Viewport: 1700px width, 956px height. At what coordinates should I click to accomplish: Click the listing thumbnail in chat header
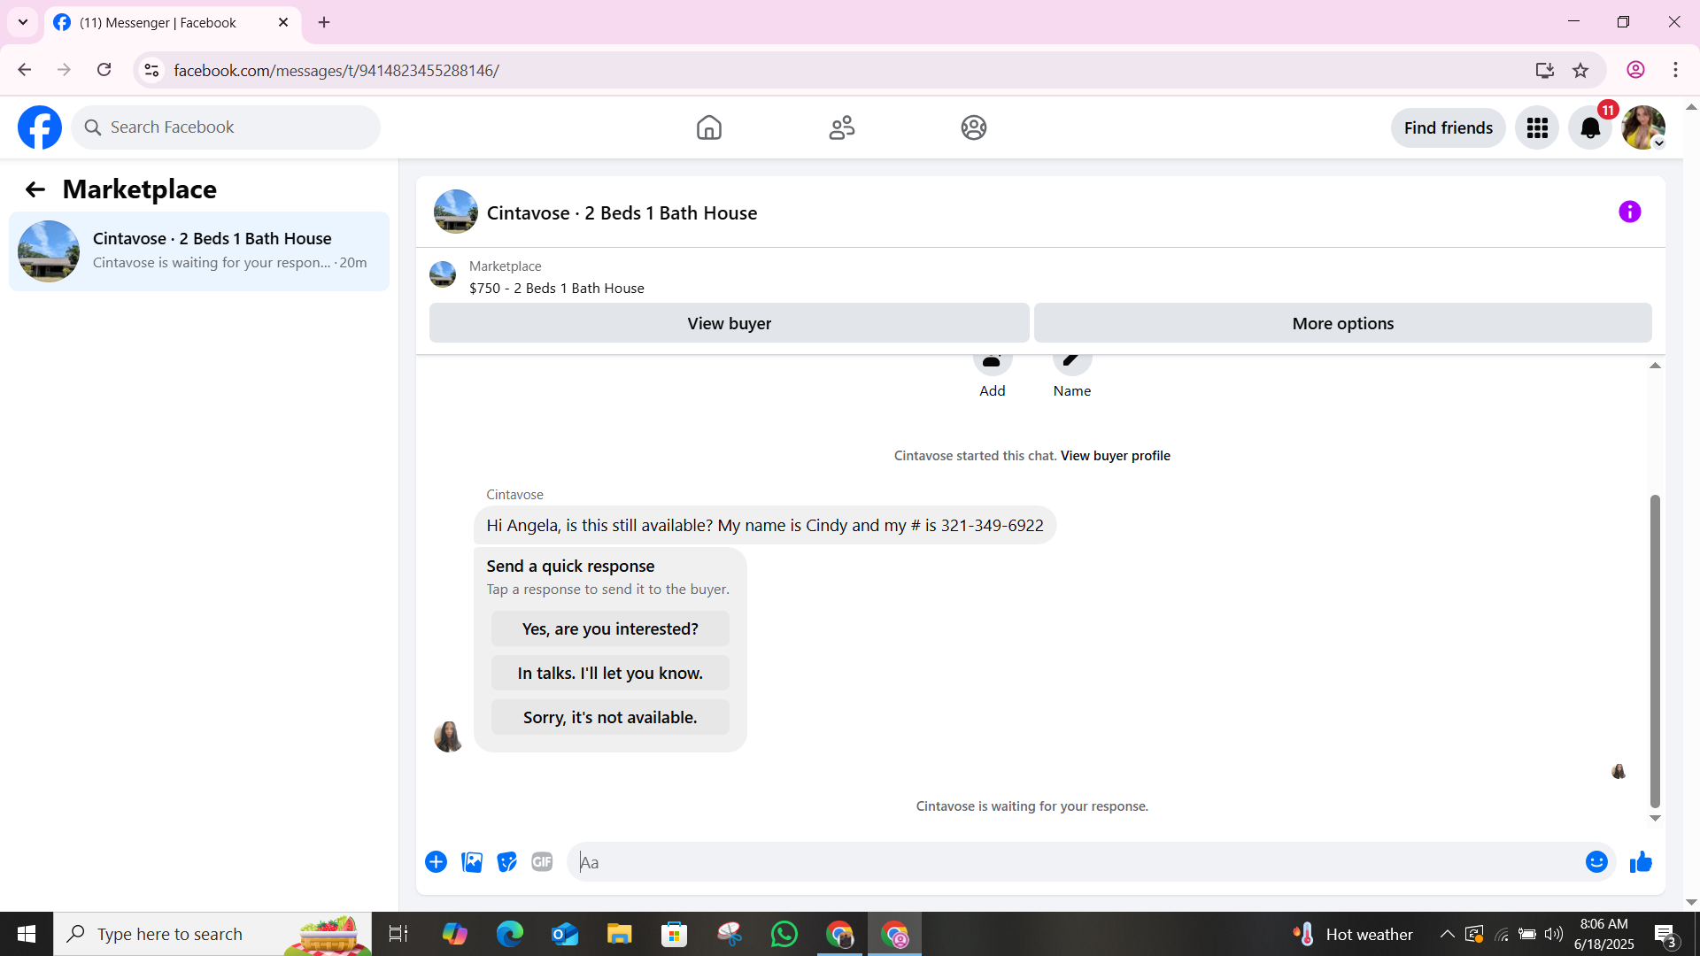[456, 212]
